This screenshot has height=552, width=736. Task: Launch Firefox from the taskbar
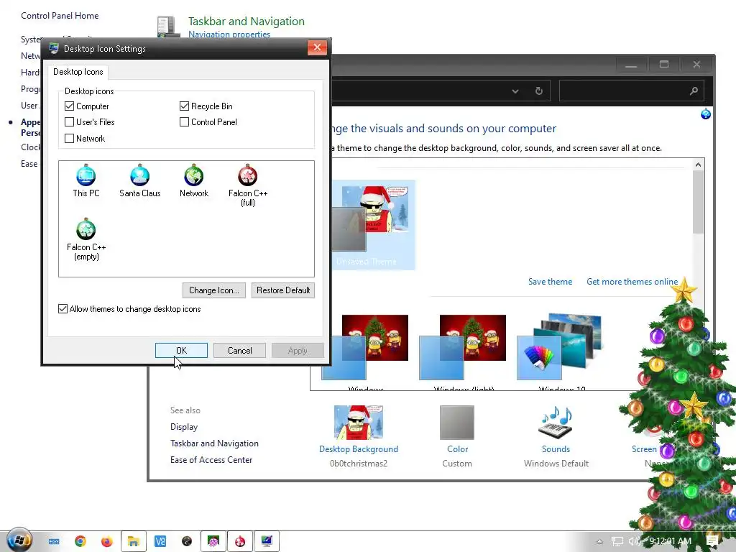[x=106, y=541]
